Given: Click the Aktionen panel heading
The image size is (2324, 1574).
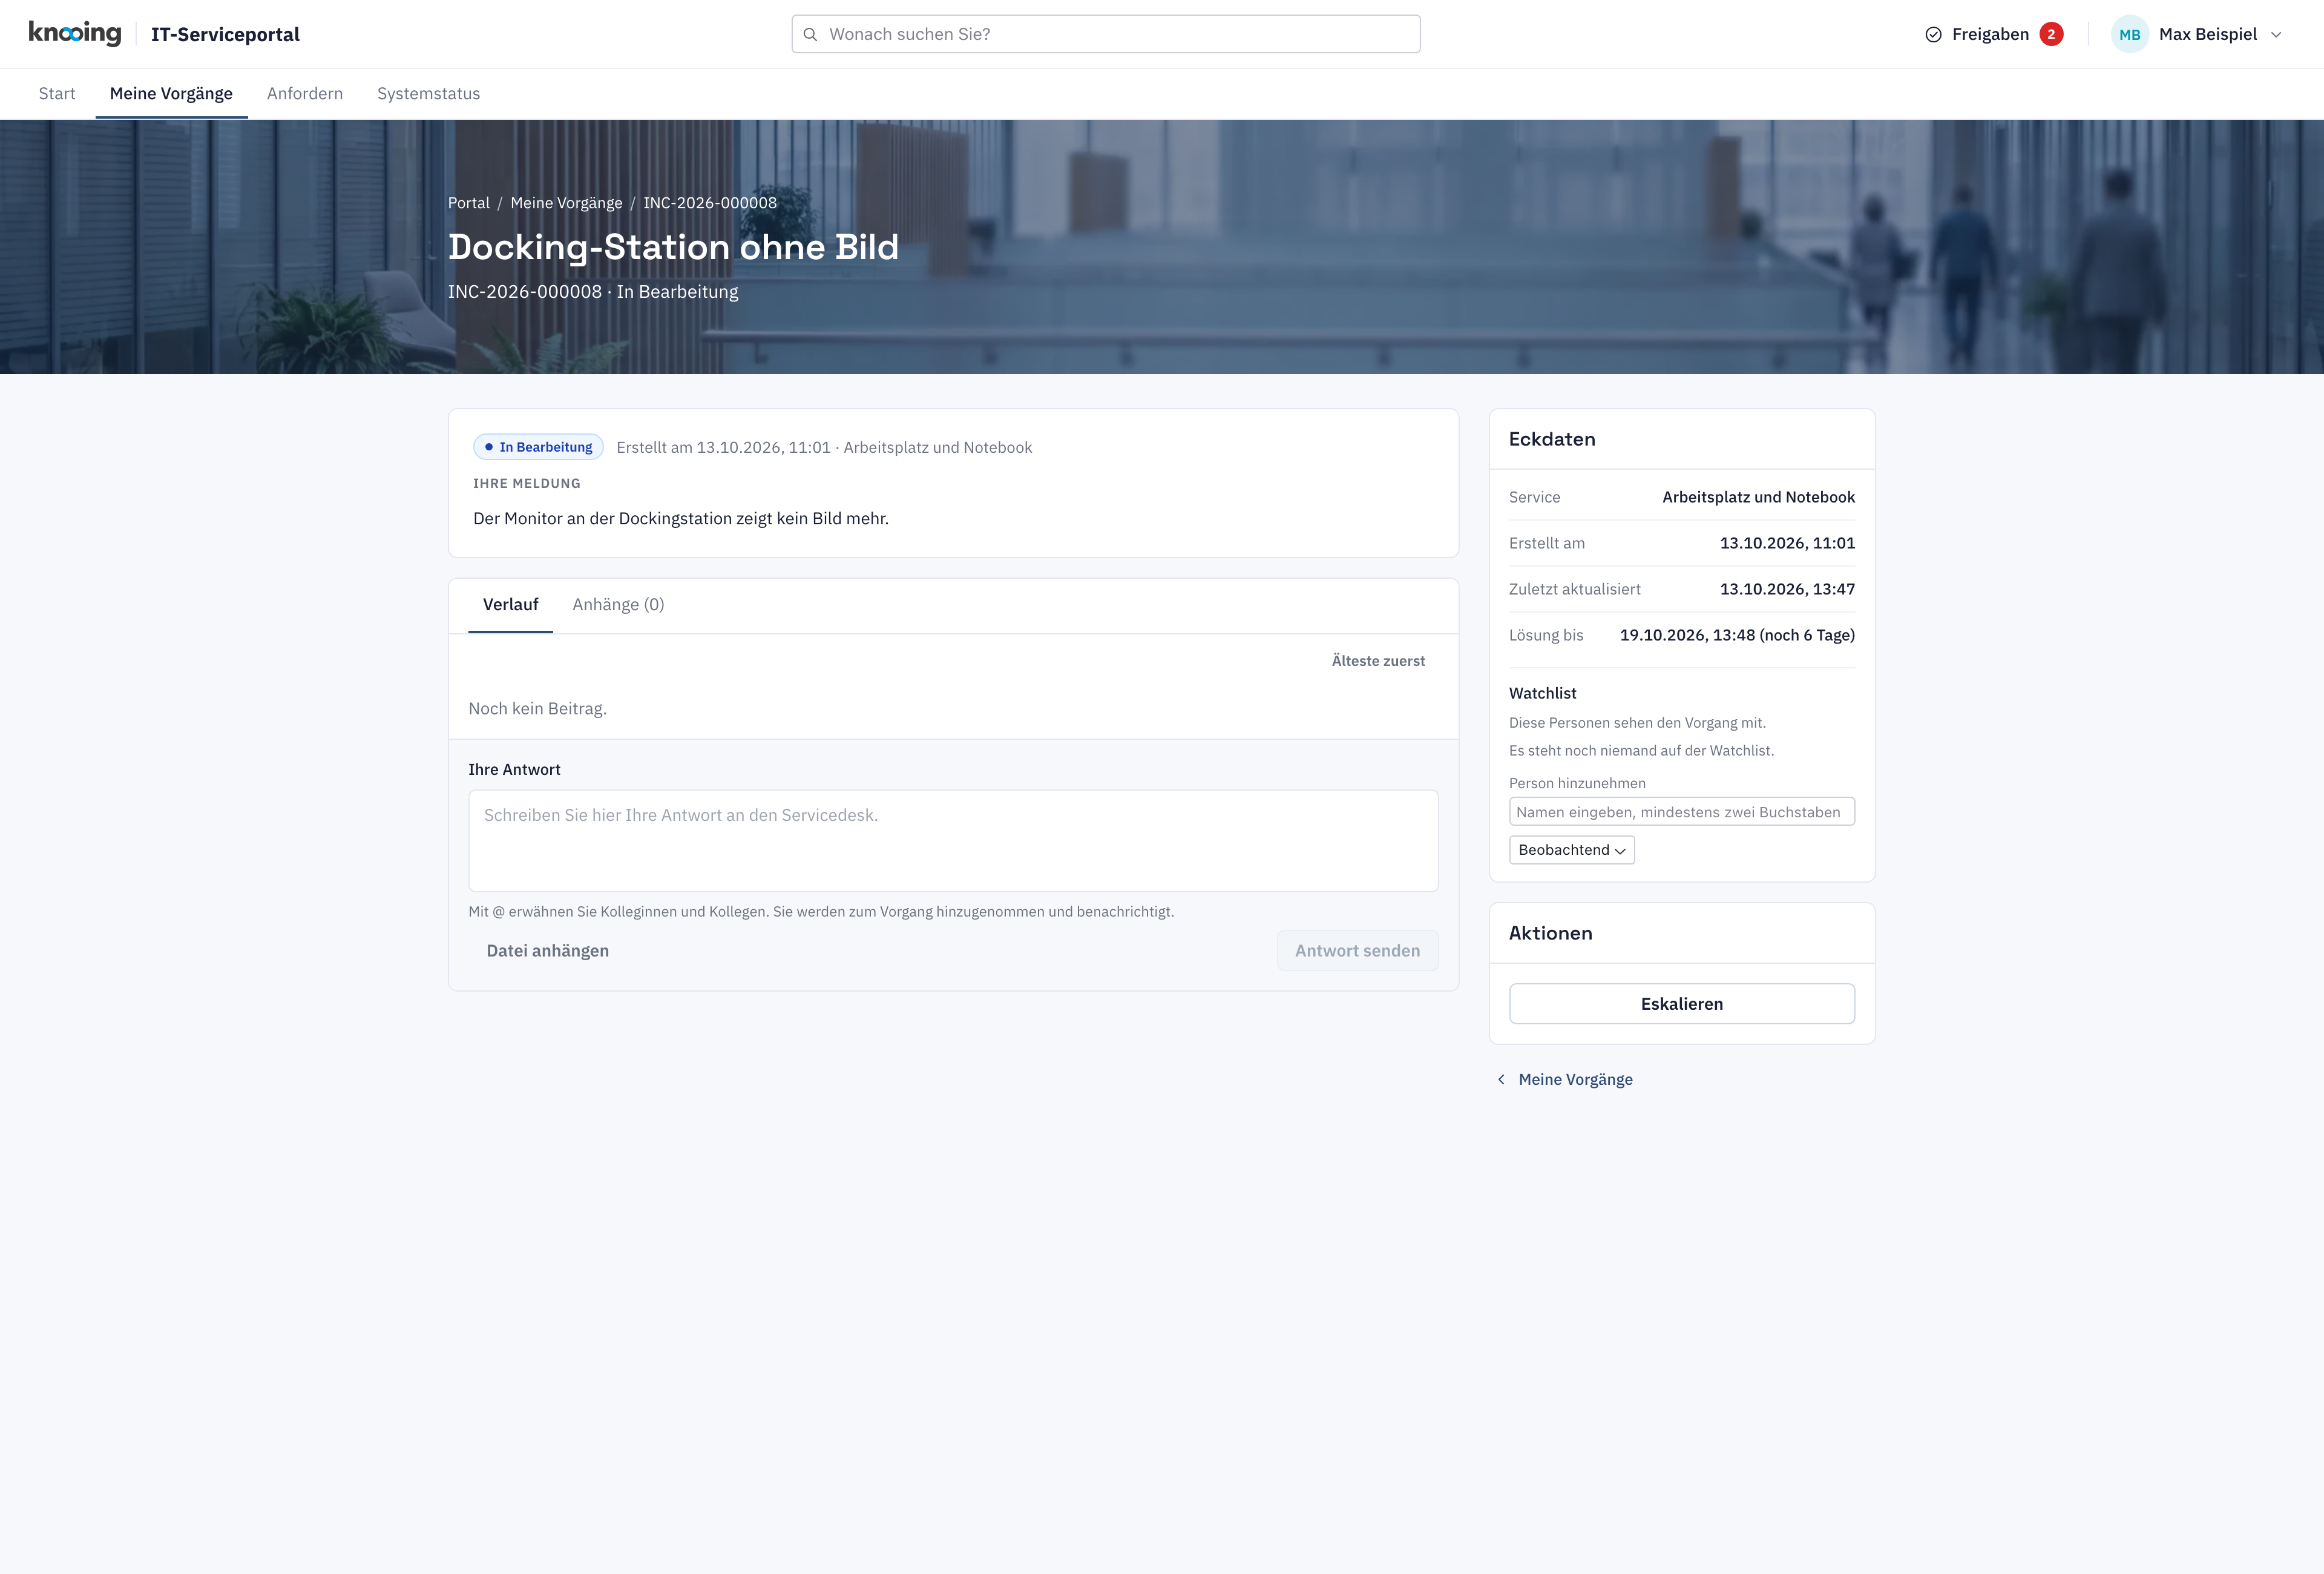Looking at the screenshot, I should pos(1550,933).
